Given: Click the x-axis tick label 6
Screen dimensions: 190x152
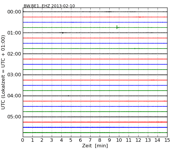Looking at the screenshot, I should click(x=80, y=140).
